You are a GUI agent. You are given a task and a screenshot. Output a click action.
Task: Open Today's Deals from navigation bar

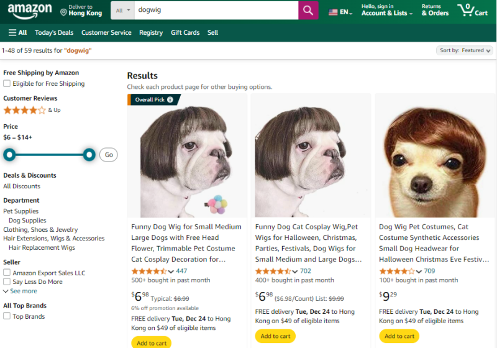pos(54,32)
